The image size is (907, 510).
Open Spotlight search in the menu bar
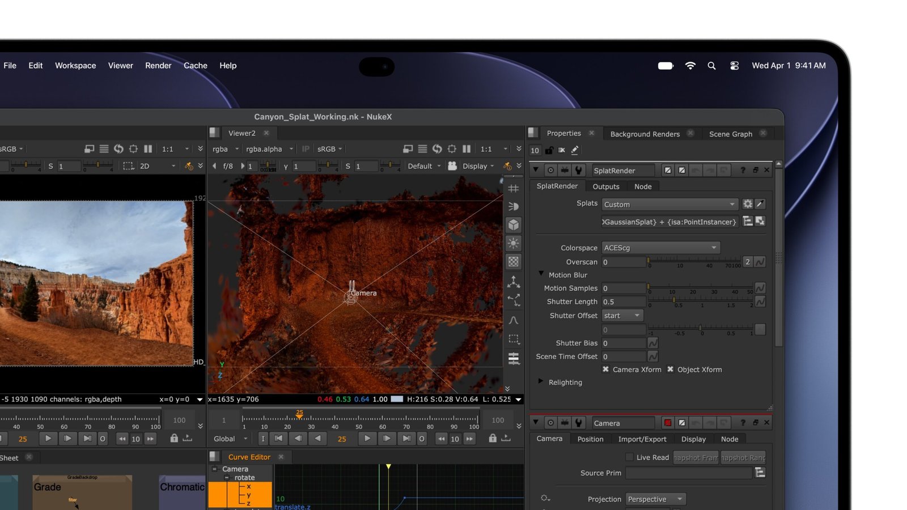[x=711, y=66]
